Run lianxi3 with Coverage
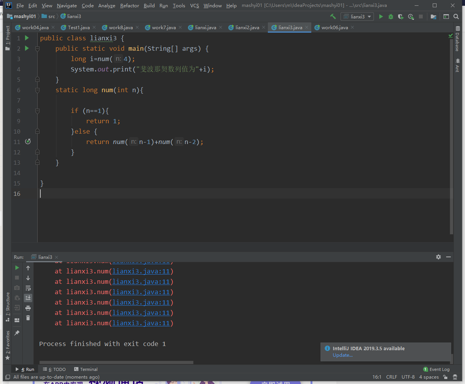 click(x=401, y=17)
